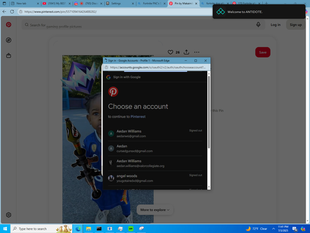Click the Pinterest home logo in the sidebar

(x=9, y=25)
